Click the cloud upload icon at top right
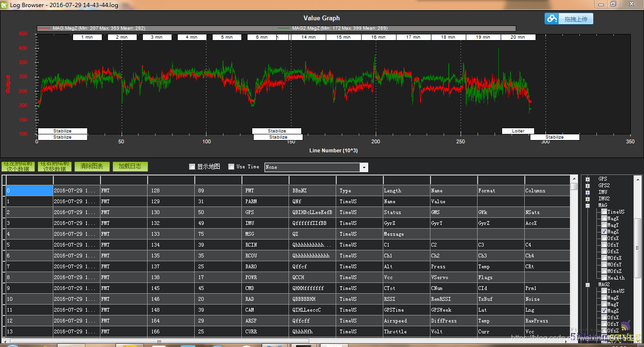644x347 pixels. (x=552, y=19)
